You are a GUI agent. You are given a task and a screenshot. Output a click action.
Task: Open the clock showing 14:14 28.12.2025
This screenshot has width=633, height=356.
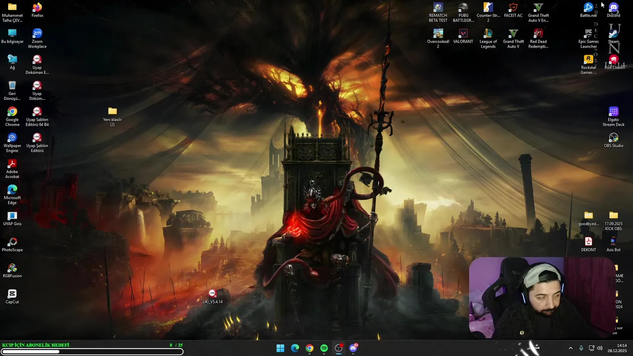[x=617, y=348]
